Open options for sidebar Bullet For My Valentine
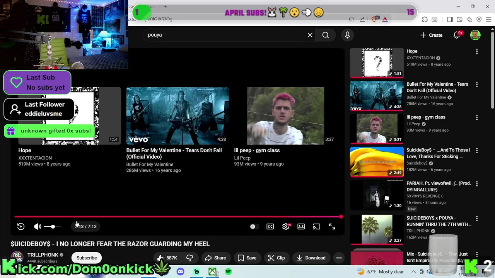495x278 pixels. (x=477, y=85)
